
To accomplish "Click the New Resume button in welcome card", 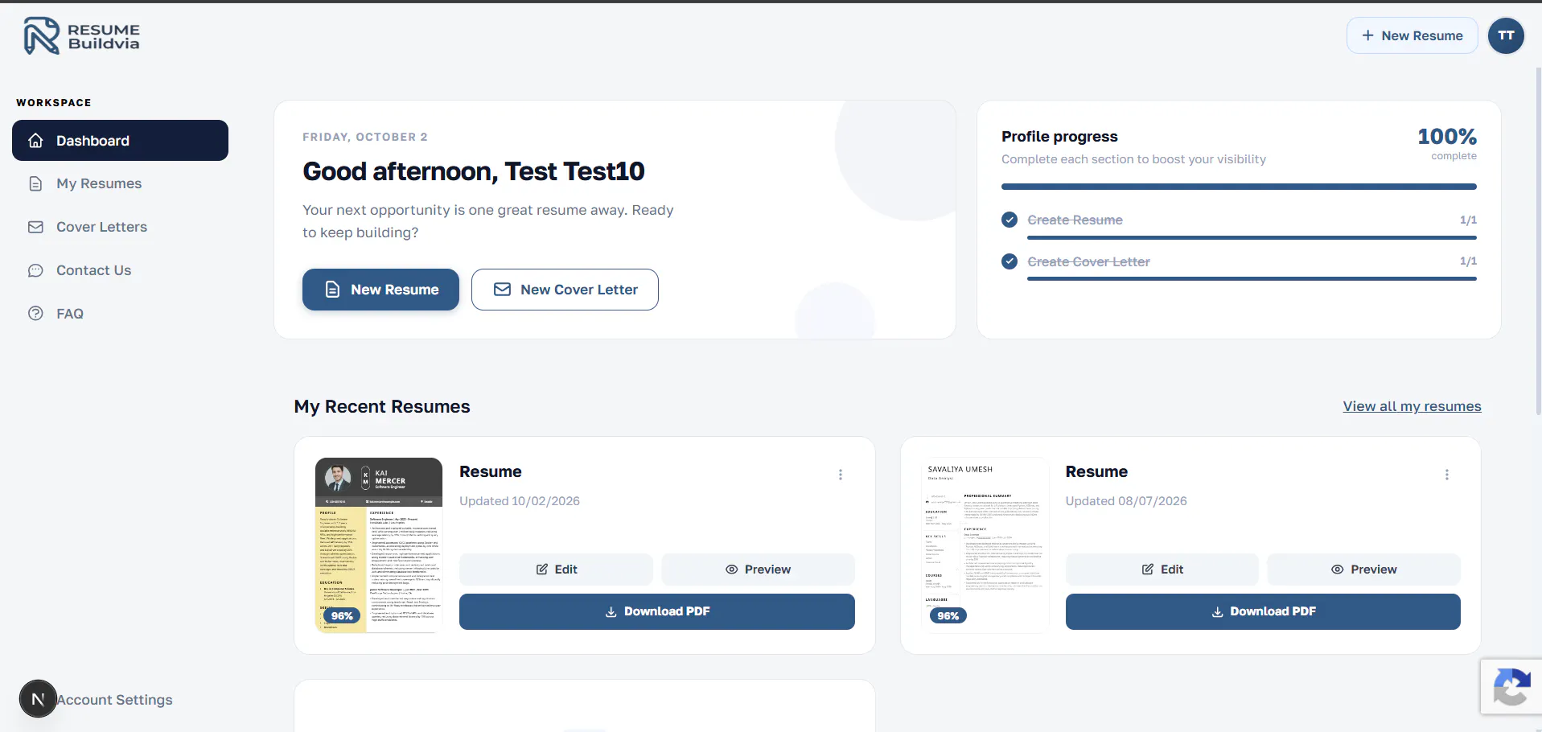I will tap(380, 290).
